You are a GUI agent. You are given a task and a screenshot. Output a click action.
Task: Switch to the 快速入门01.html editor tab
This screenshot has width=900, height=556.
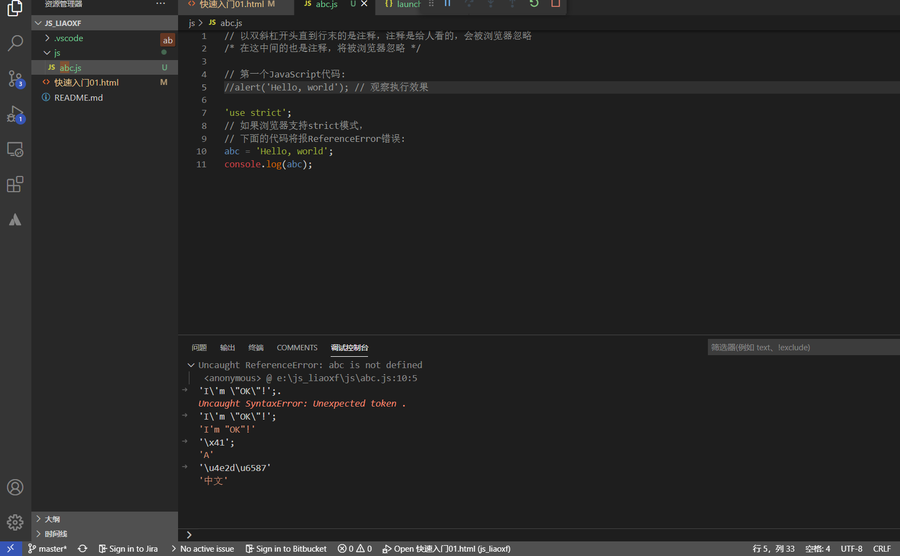pyautogui.click(x=232, y=4)
